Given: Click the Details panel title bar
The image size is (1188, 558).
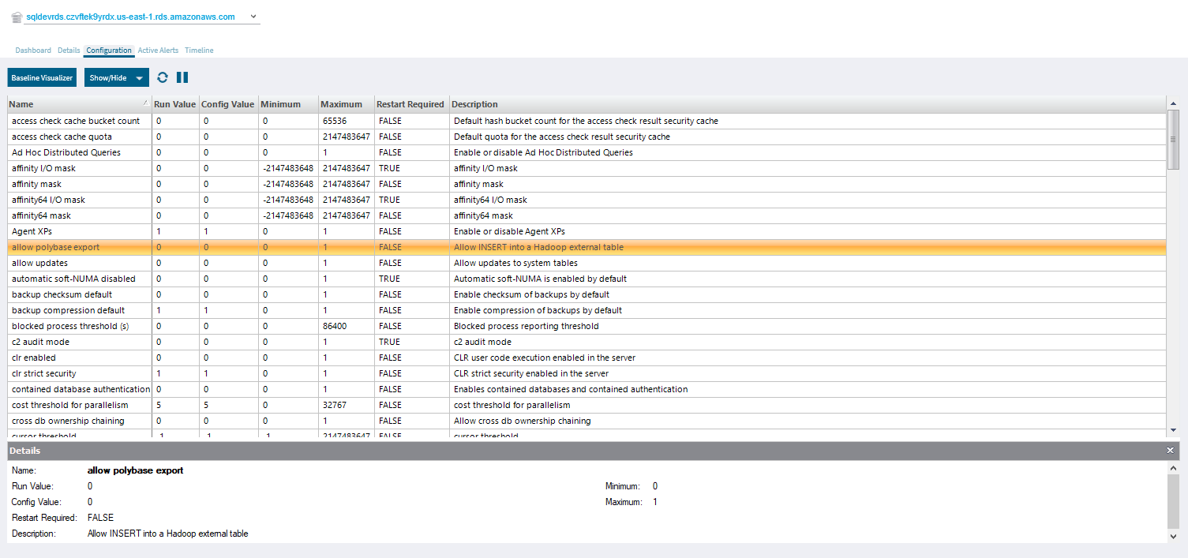Looking at the screenshot, I should [x=594, y=450].
